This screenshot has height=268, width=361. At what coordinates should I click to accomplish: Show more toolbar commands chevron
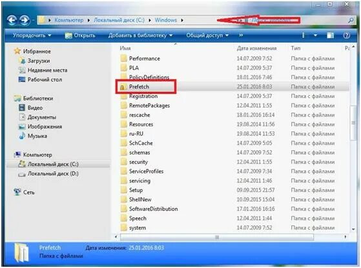[x=241, y=35]
